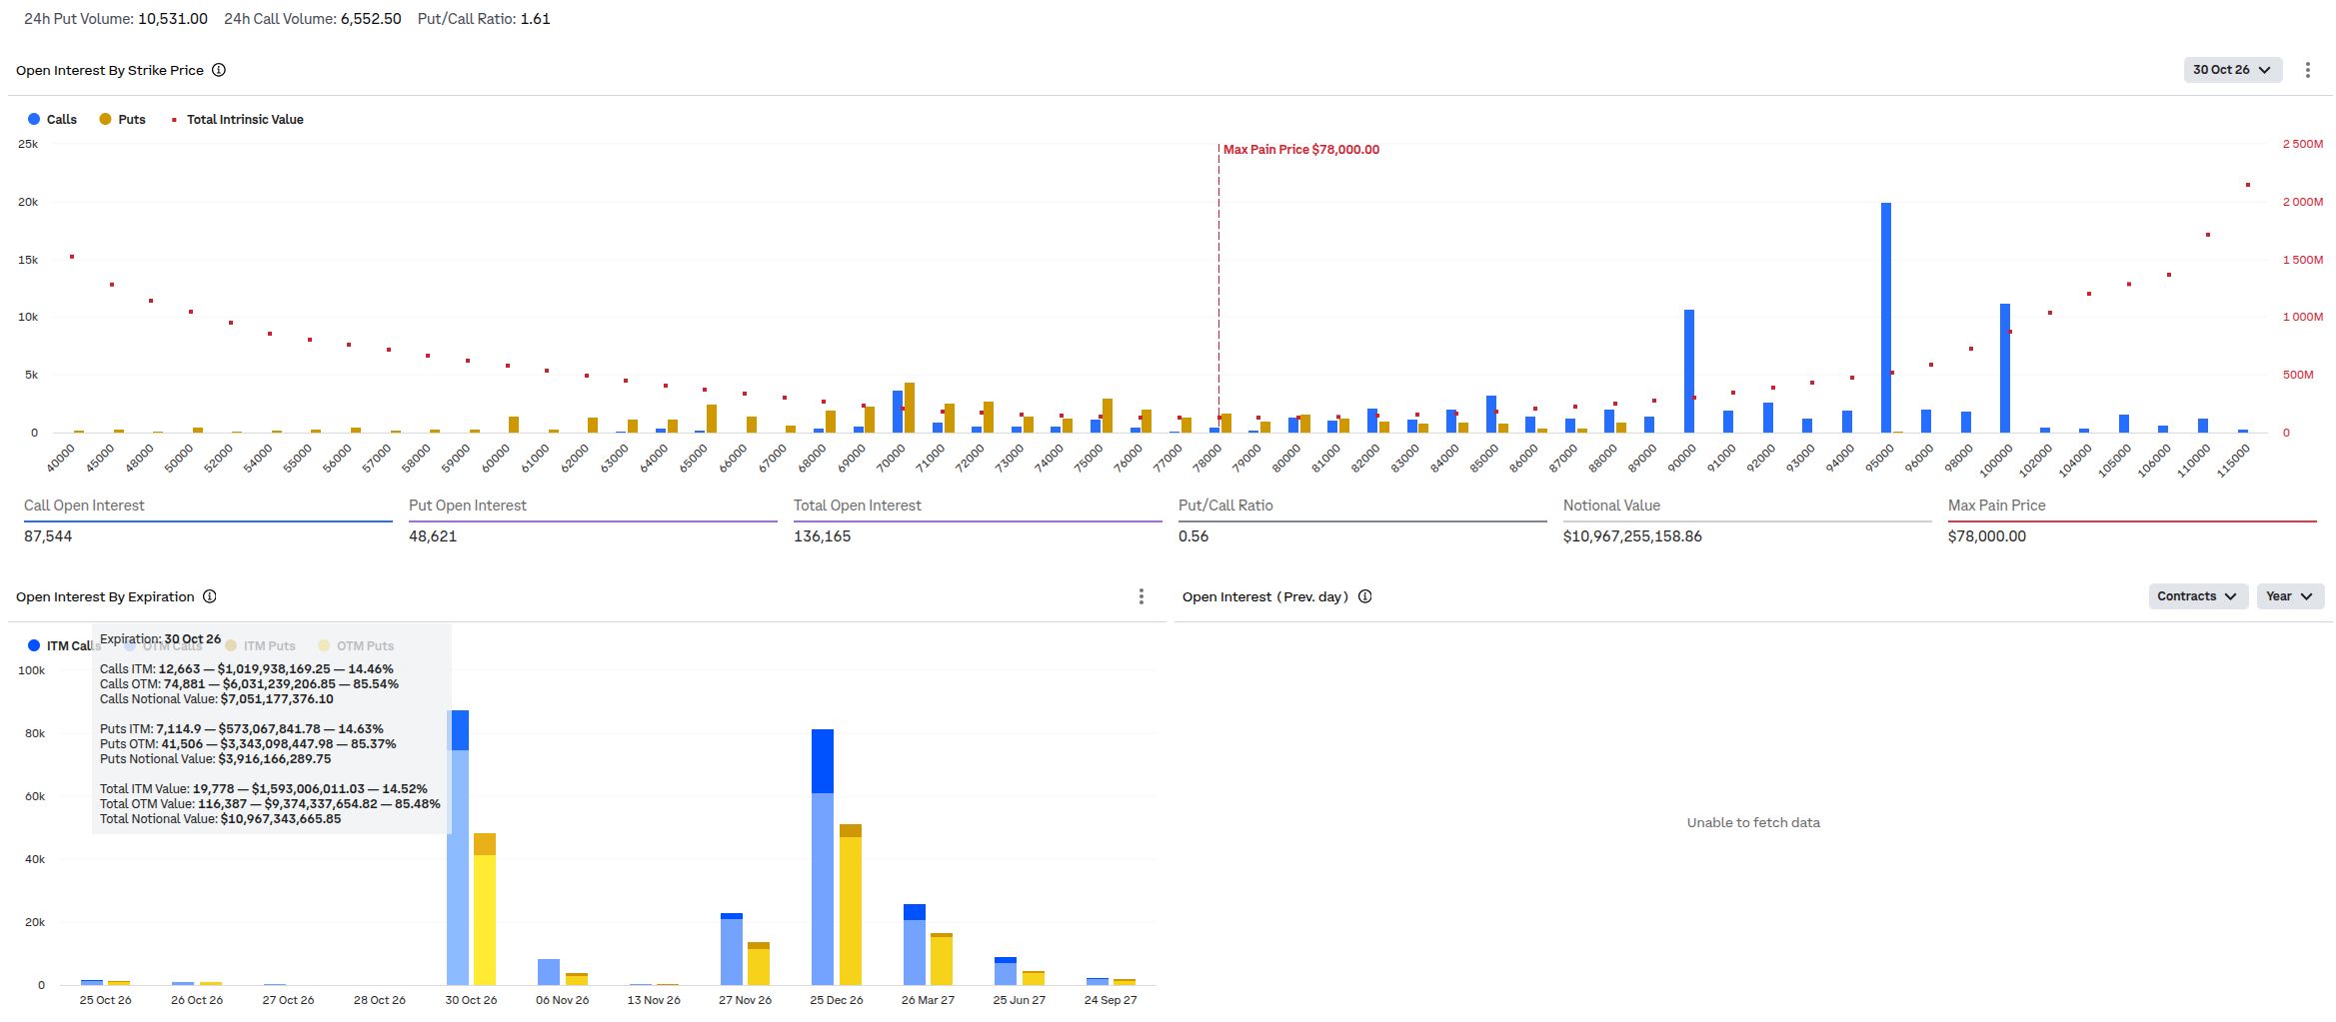Toggle Puts series in strike chart legend
Viewport: 2336px width, 1022px height.
tap(122, 119)
